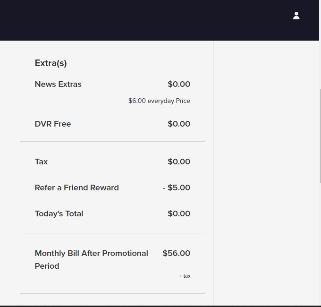The image size is (321, 307).
Task: Click the News Extras item label
Action: coord(58,84)
